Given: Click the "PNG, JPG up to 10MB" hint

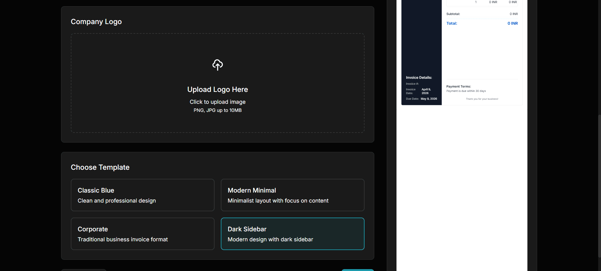Looking at the screenshot, I should pyautogui.click(x=217, y=110).
